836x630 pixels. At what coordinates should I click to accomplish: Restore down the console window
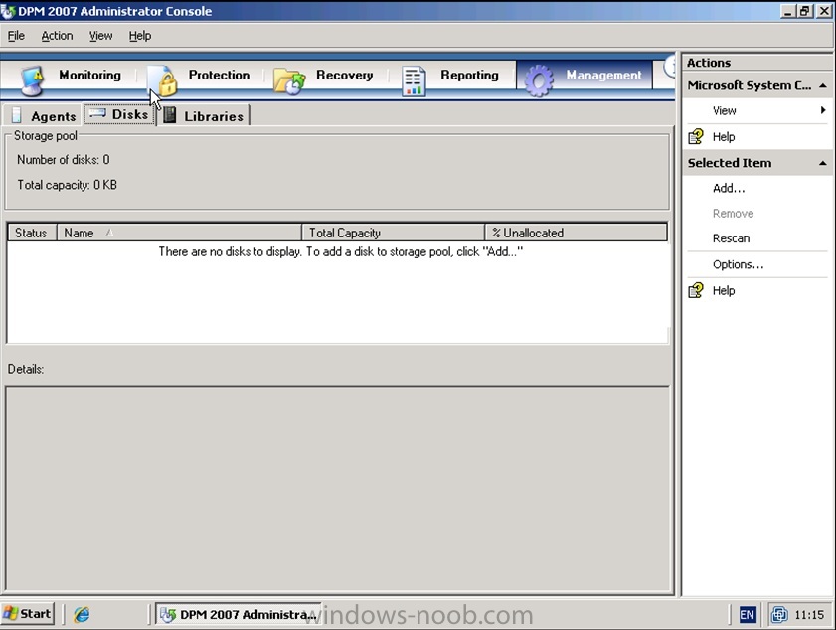point(805,11)
